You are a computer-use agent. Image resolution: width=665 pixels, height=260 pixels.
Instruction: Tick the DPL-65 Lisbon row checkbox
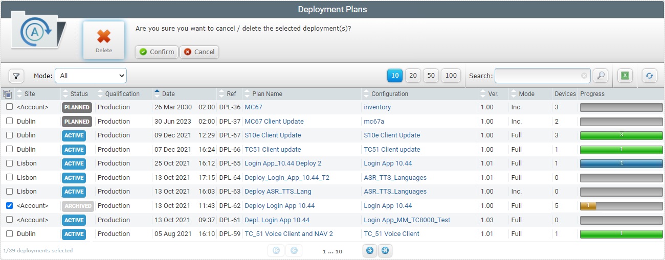9,163
